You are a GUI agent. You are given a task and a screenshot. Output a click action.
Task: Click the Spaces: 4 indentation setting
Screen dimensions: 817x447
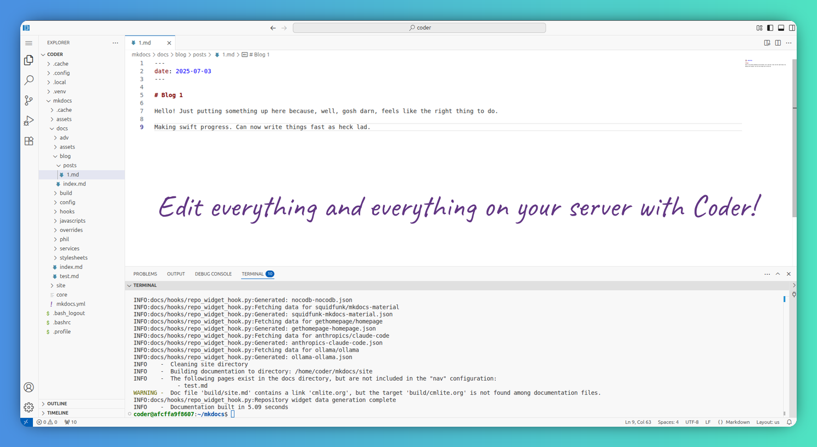click(668, 422)
